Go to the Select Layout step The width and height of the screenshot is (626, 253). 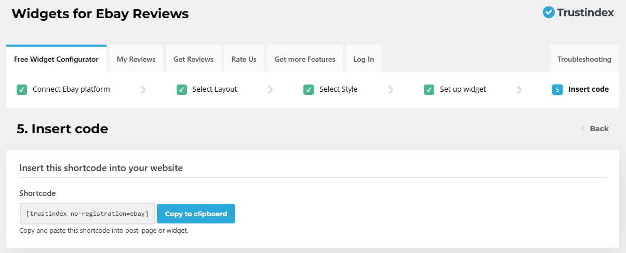click(215, 90)
